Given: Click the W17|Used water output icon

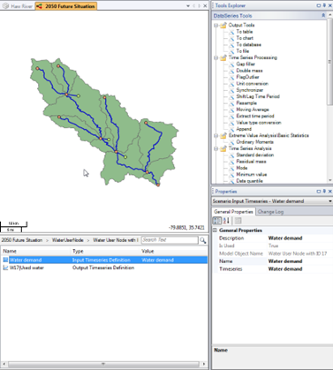Looking at the screenshot, I should (5, 268).
